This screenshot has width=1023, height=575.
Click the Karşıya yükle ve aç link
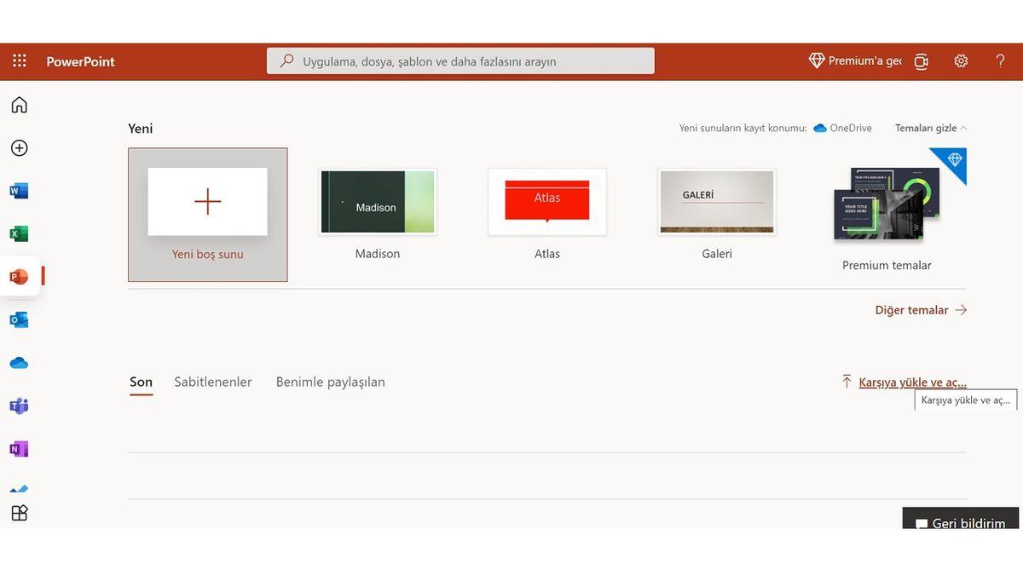(912, 382)
